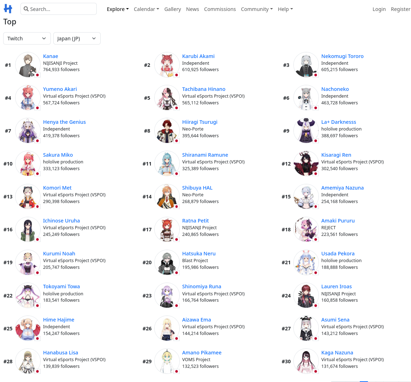Open the Hanabusa Lisa name link

(x=60, y=353)
